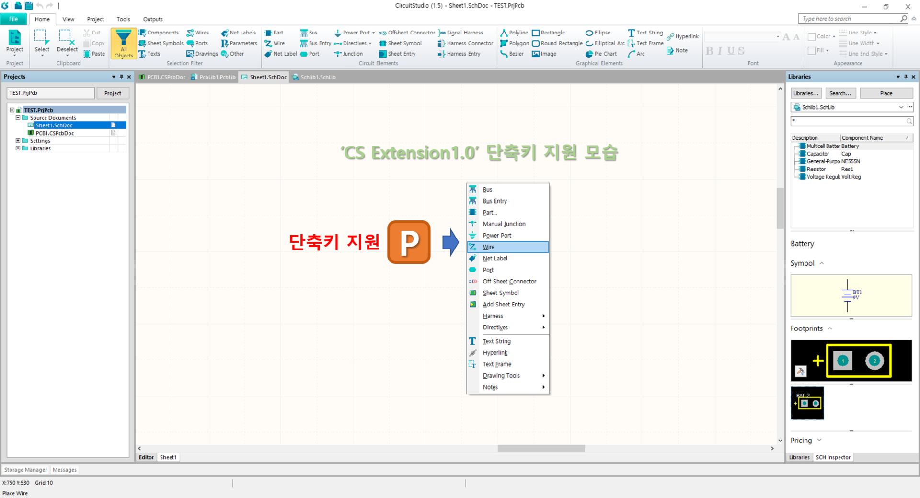The image size is (920, 498).
Task: Click the Note tool icon
Action: (677, 50)
